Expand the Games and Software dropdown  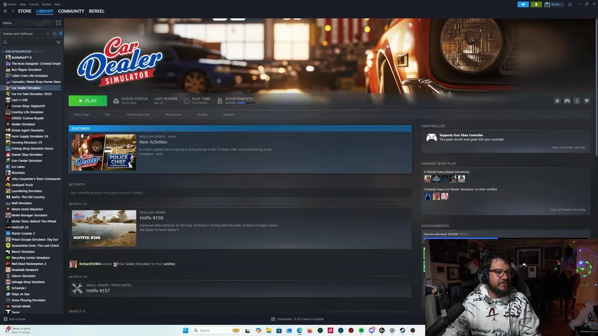point(26,34)
